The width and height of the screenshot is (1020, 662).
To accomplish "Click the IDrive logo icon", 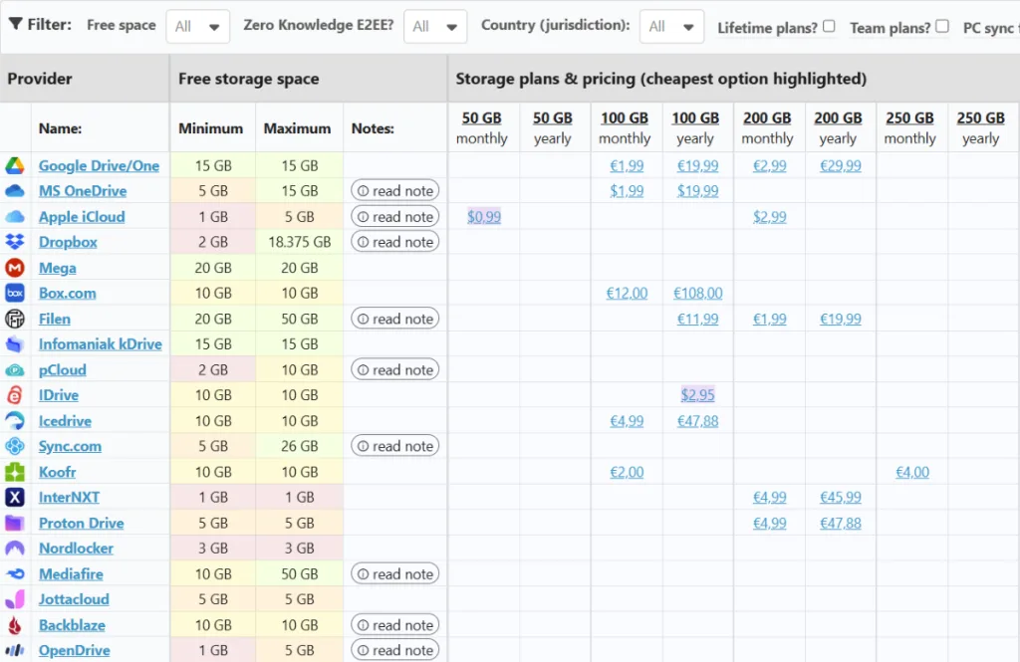I will coord(15,395).
